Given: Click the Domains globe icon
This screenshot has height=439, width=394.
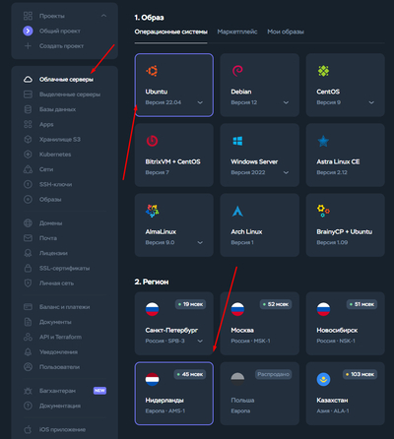Looking at the screenshot, I should tap(28, 223).
